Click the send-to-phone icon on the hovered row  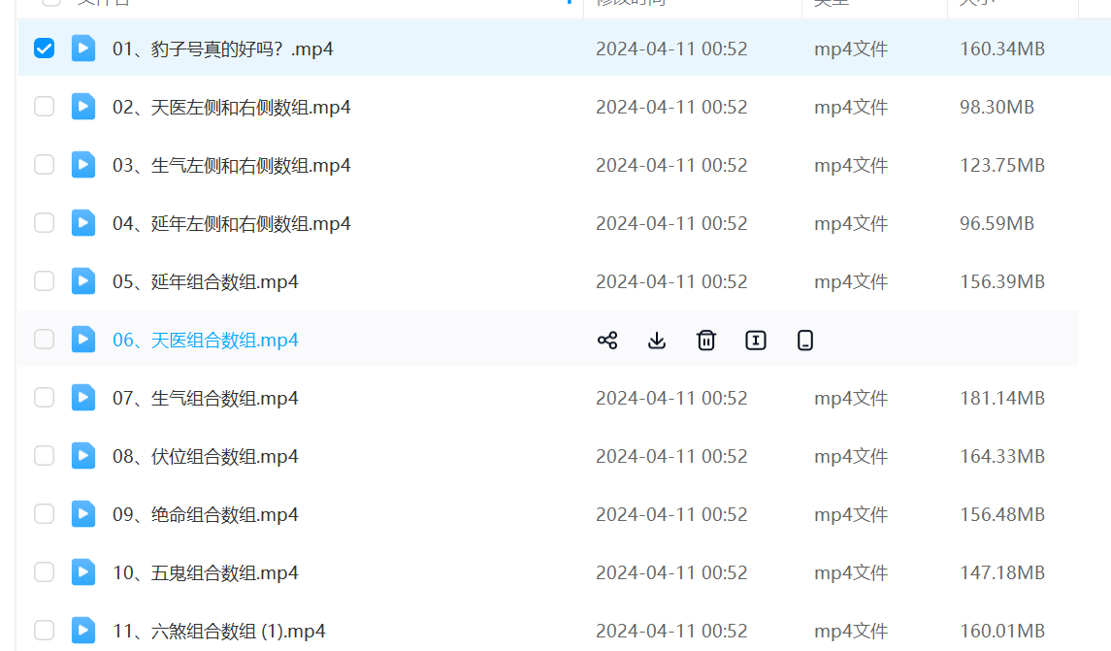click(x=804, y=340)
